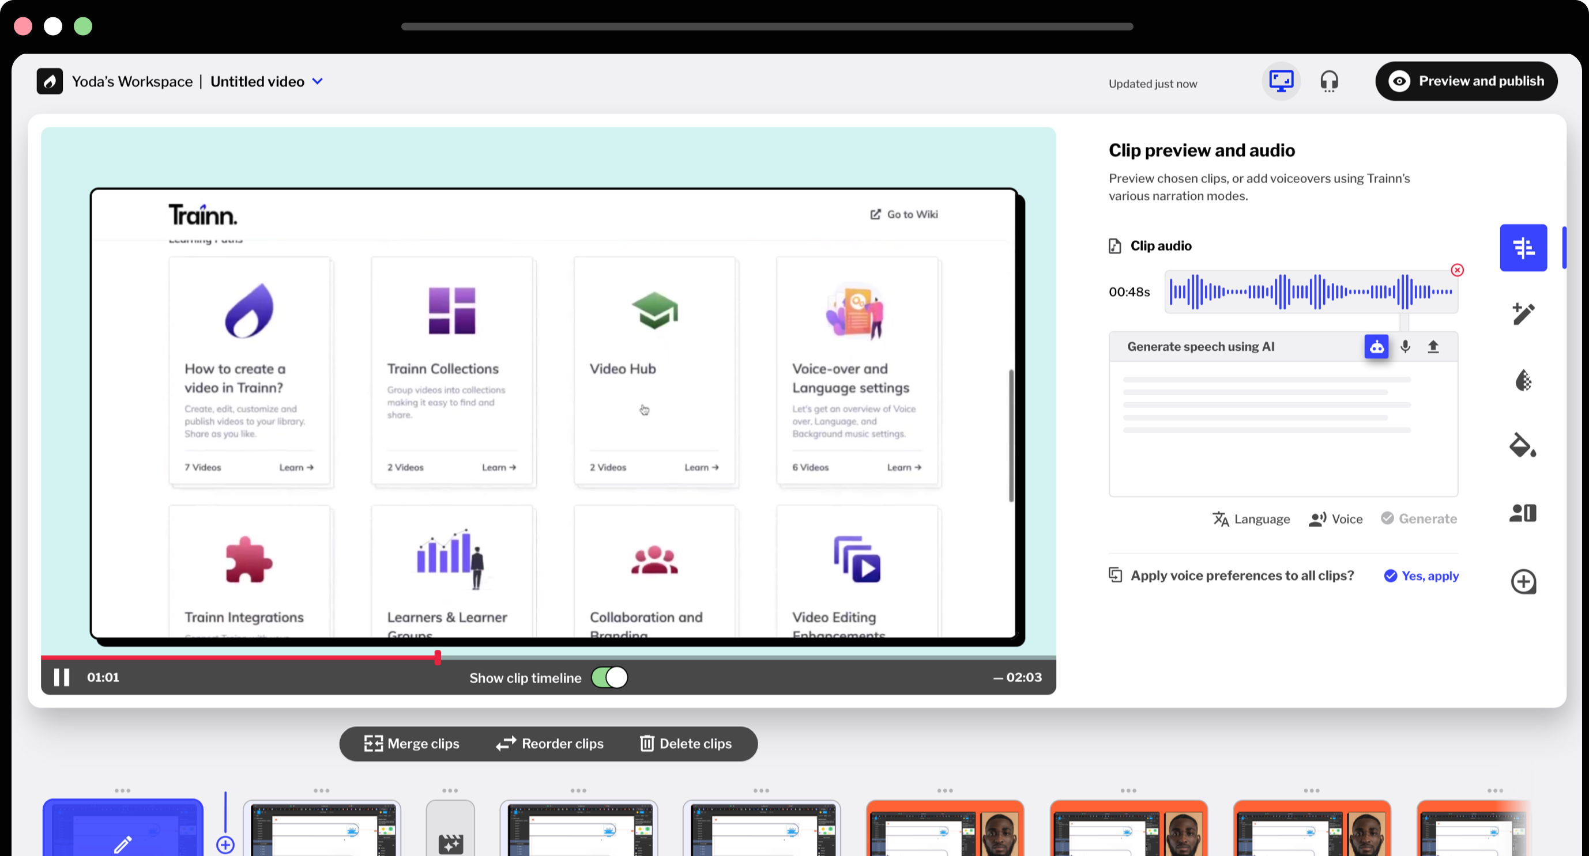
Task: Select the add new element icon
Action: [x=1524, y=581]
